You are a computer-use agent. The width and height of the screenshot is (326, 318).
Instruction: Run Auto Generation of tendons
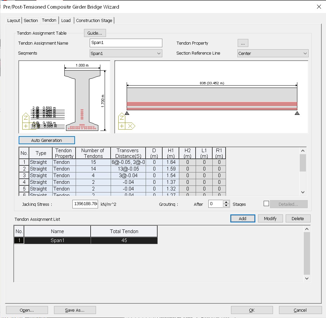[47, 140]
